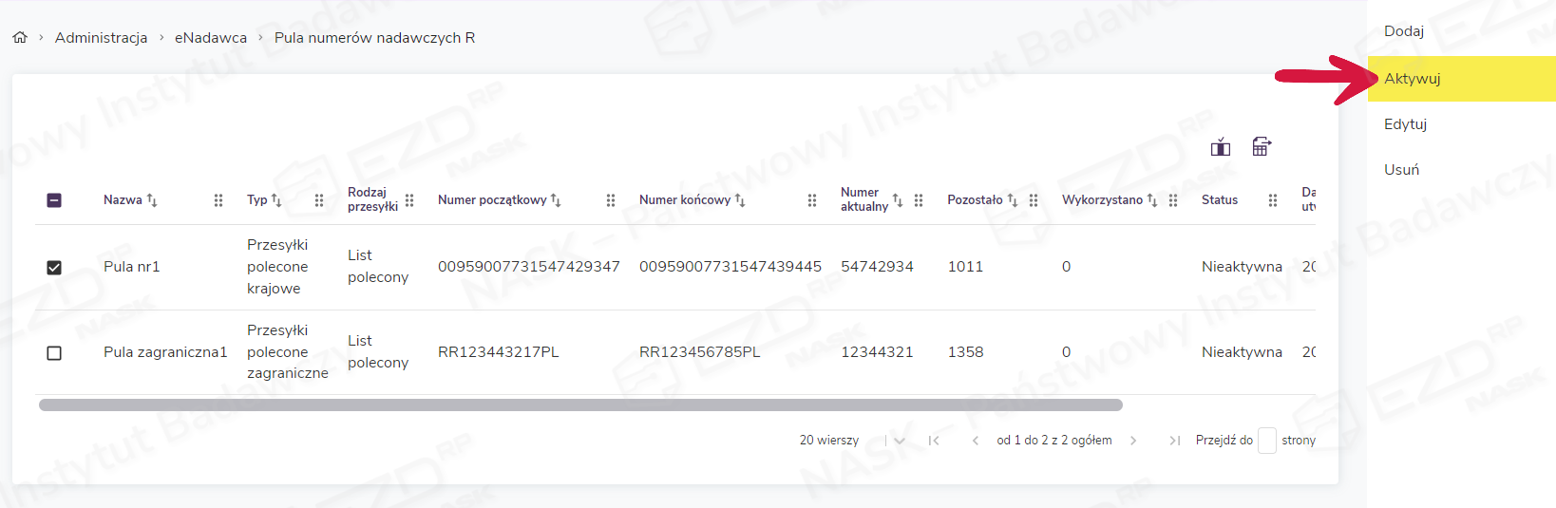The image size is (1556, 508).
Task: Check the Pula zagraniczna1 row checkbox
Action: click(x=54, y=353)
